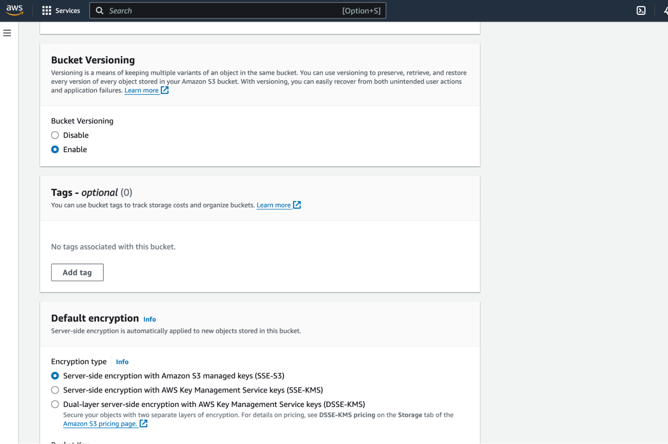Image resolution: width=668 pixels, height=444 pixels.
Task: Choose dual-layer DSSE-KMS encryption
Action: (x=55, y=405)
